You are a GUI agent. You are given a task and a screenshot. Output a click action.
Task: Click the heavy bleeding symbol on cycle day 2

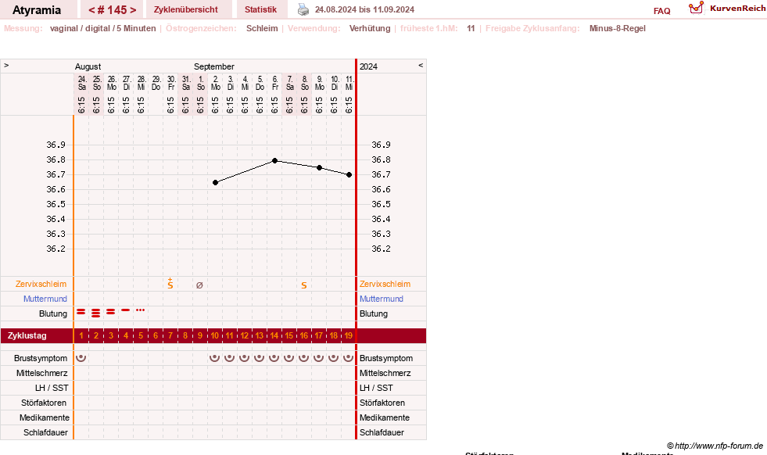96,313
